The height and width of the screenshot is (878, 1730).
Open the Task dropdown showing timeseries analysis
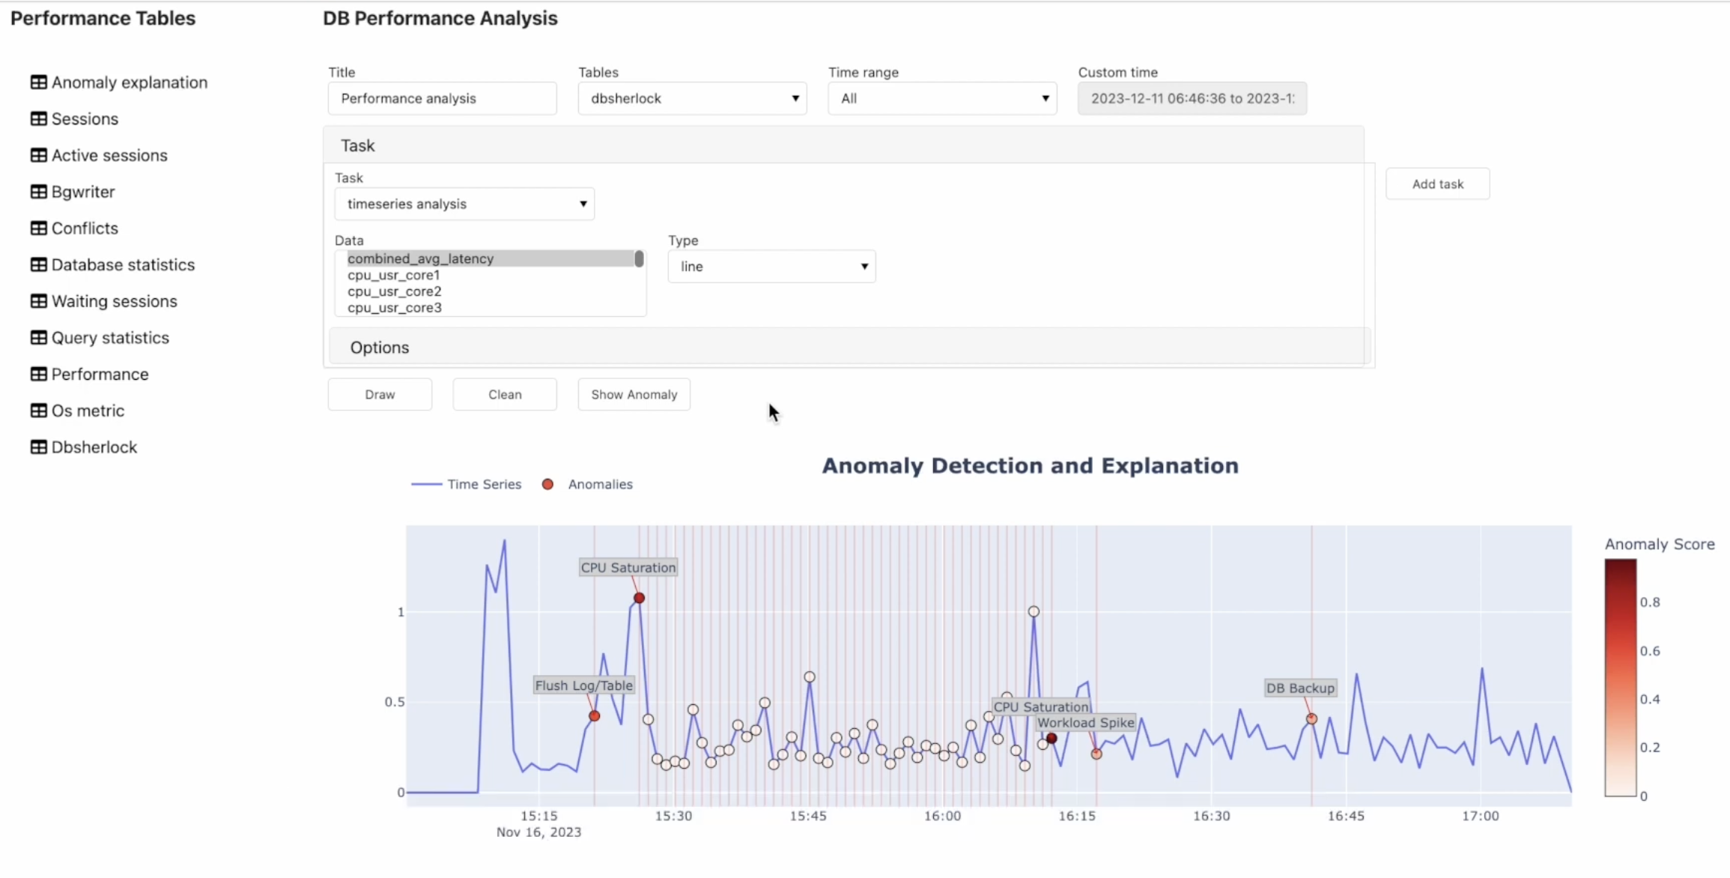click(464, 204)
